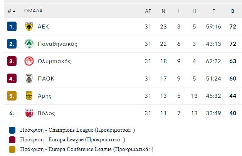242x156 pixels.
Task: Click the blue rank 1 badge
Action: (x=12, y=27)
